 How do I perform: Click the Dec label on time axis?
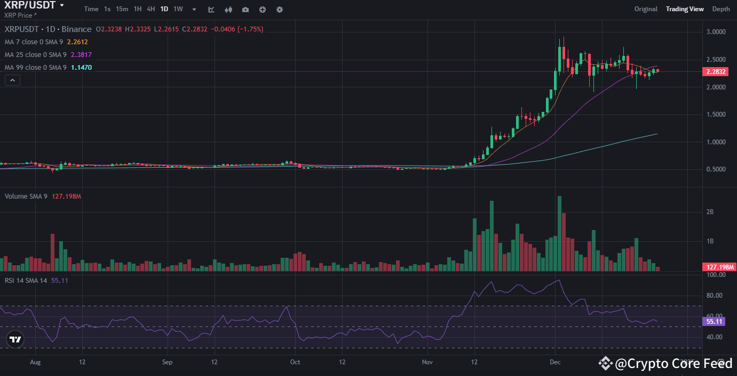(555, 362)
